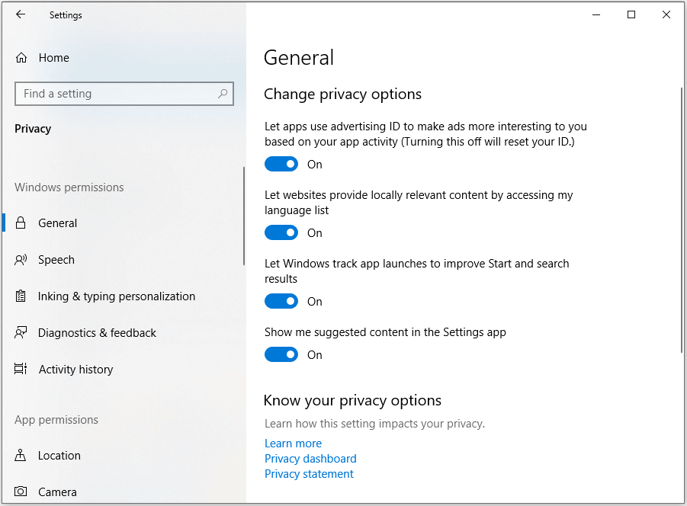687x506 pixels.
Task: Turn off language list website access
Action: click(x=281, y=232)
